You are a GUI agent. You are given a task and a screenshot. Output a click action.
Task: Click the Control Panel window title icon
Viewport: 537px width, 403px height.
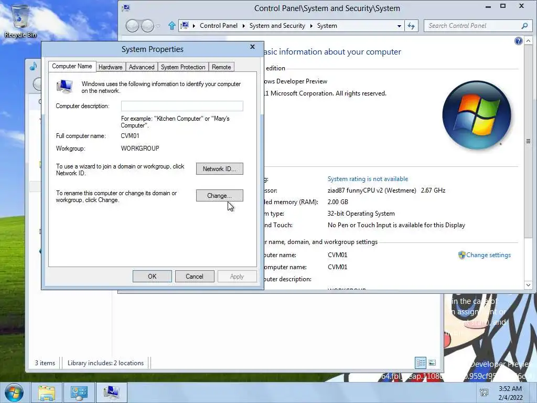[x=126, y=8]
